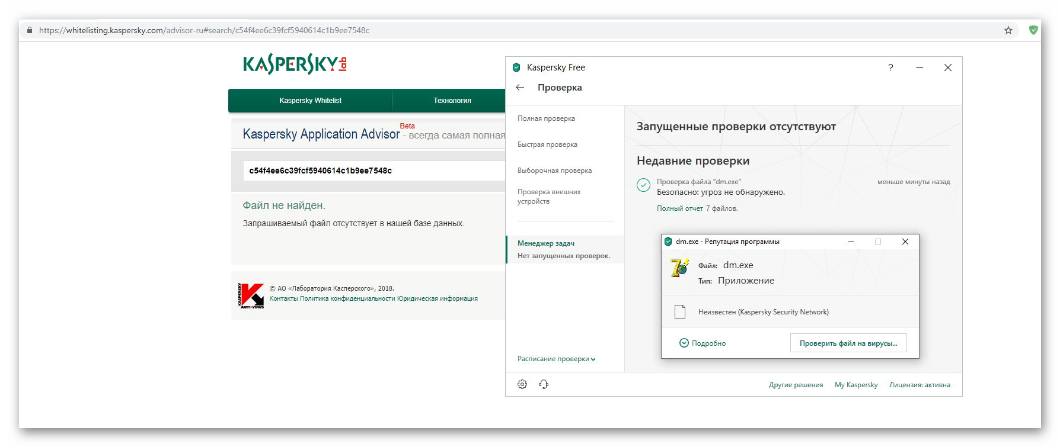Minimize the Kaspersky Free window
This screenshot has height=447, width=1060.
point(919,67)
